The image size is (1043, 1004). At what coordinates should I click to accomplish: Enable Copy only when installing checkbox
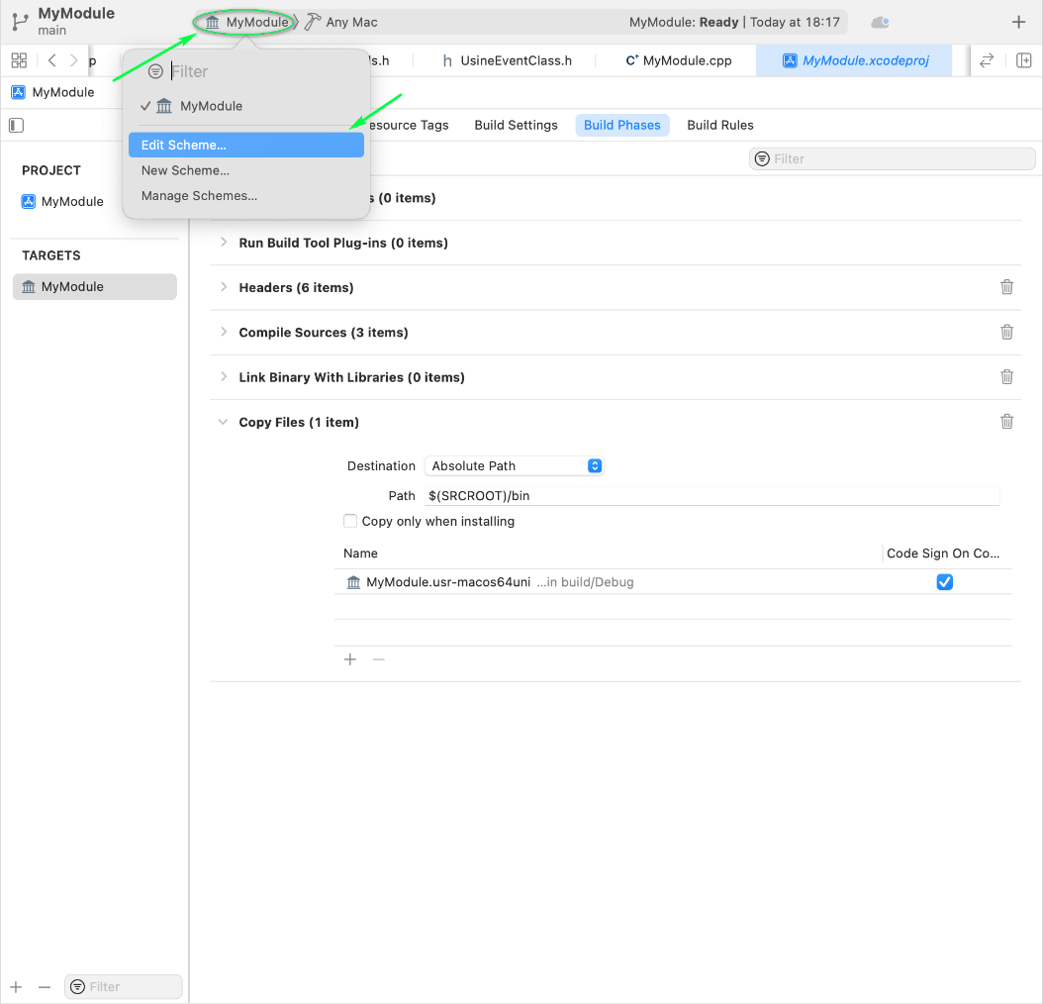[350, 521]
